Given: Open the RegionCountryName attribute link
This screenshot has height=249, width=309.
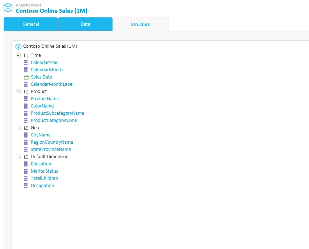Looking at the screenshot, I should 52,142.
